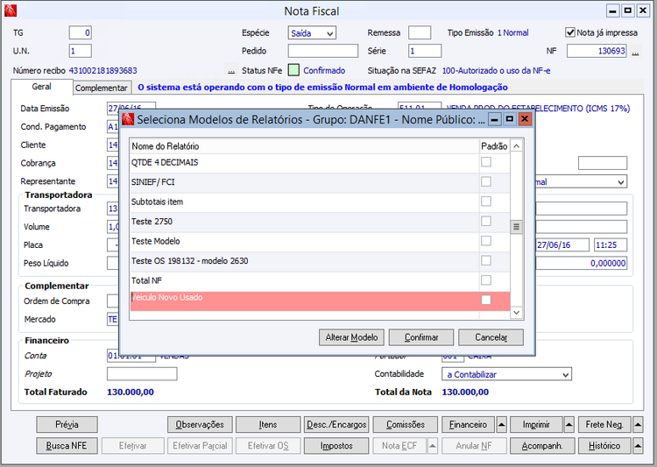The width and height of the screenshot is (657, 467).
Task: Click the Padrão column header
Action: (x=494, y=146)
